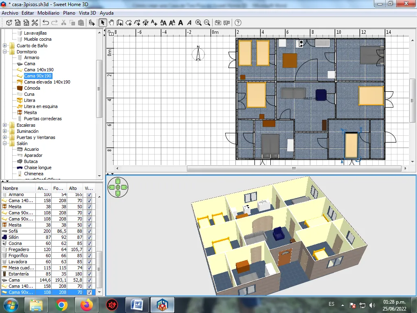This screenshot has height=313, width=417.
Task: Select the Create polylines tool
Action: 137,23
